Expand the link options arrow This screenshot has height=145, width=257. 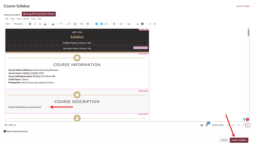pos(71,24)
